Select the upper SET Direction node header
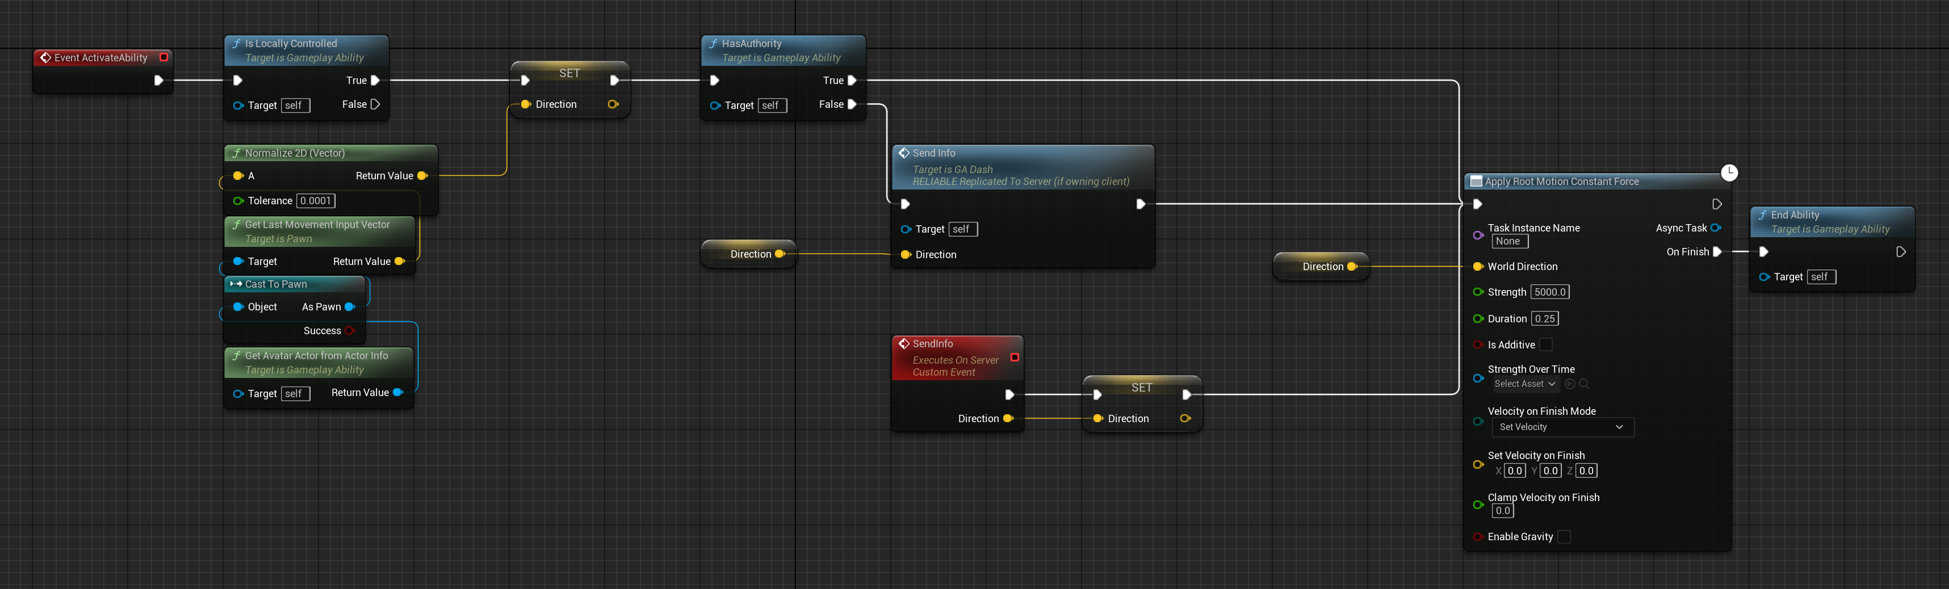 point(570,73)
